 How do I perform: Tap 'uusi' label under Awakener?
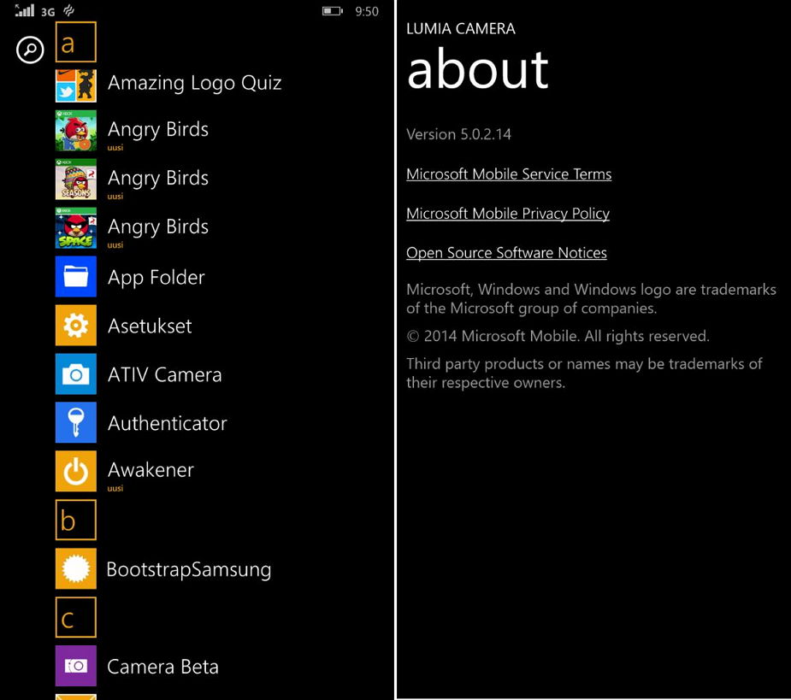[x=115, y=488]
